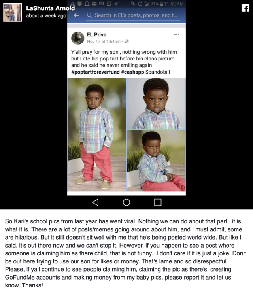Open LaShunta Arnold's profile picture

tap(13, 12)
